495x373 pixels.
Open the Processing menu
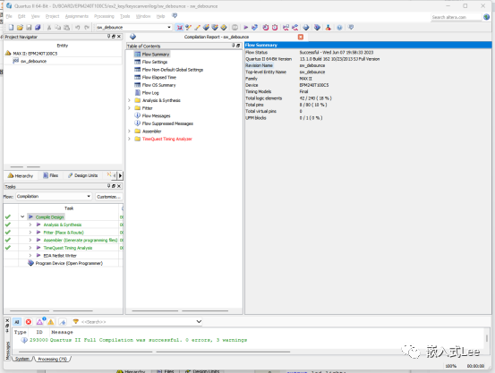pyautogui.click(x=104, y=16)
